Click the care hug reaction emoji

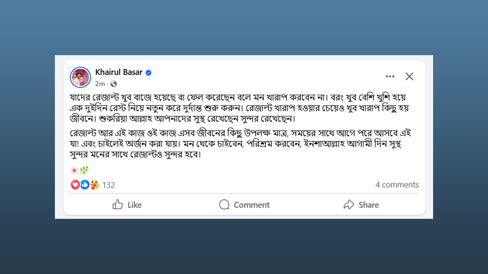coord(94,185)
